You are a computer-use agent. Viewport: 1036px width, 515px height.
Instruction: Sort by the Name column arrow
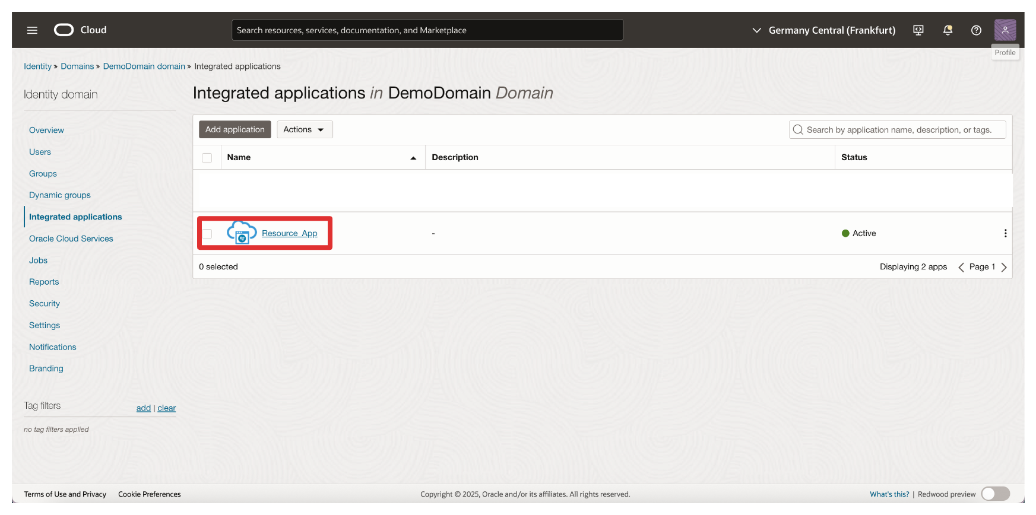coord(413,158)
